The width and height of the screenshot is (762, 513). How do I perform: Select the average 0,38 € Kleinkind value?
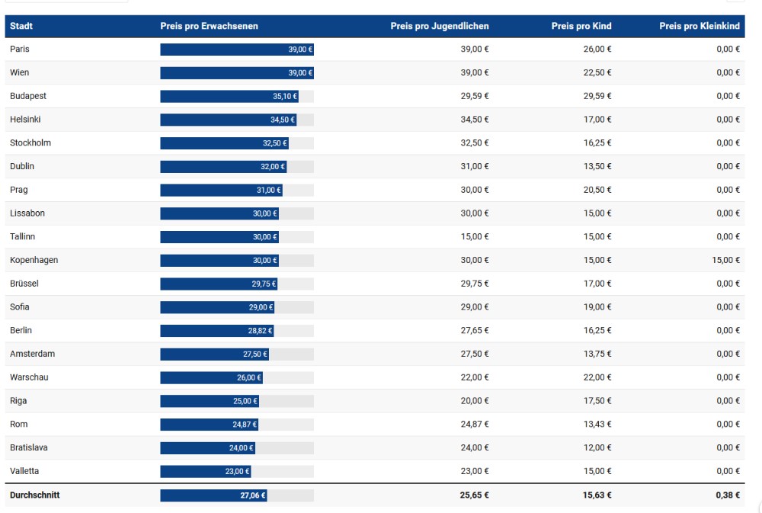[728, 495]
